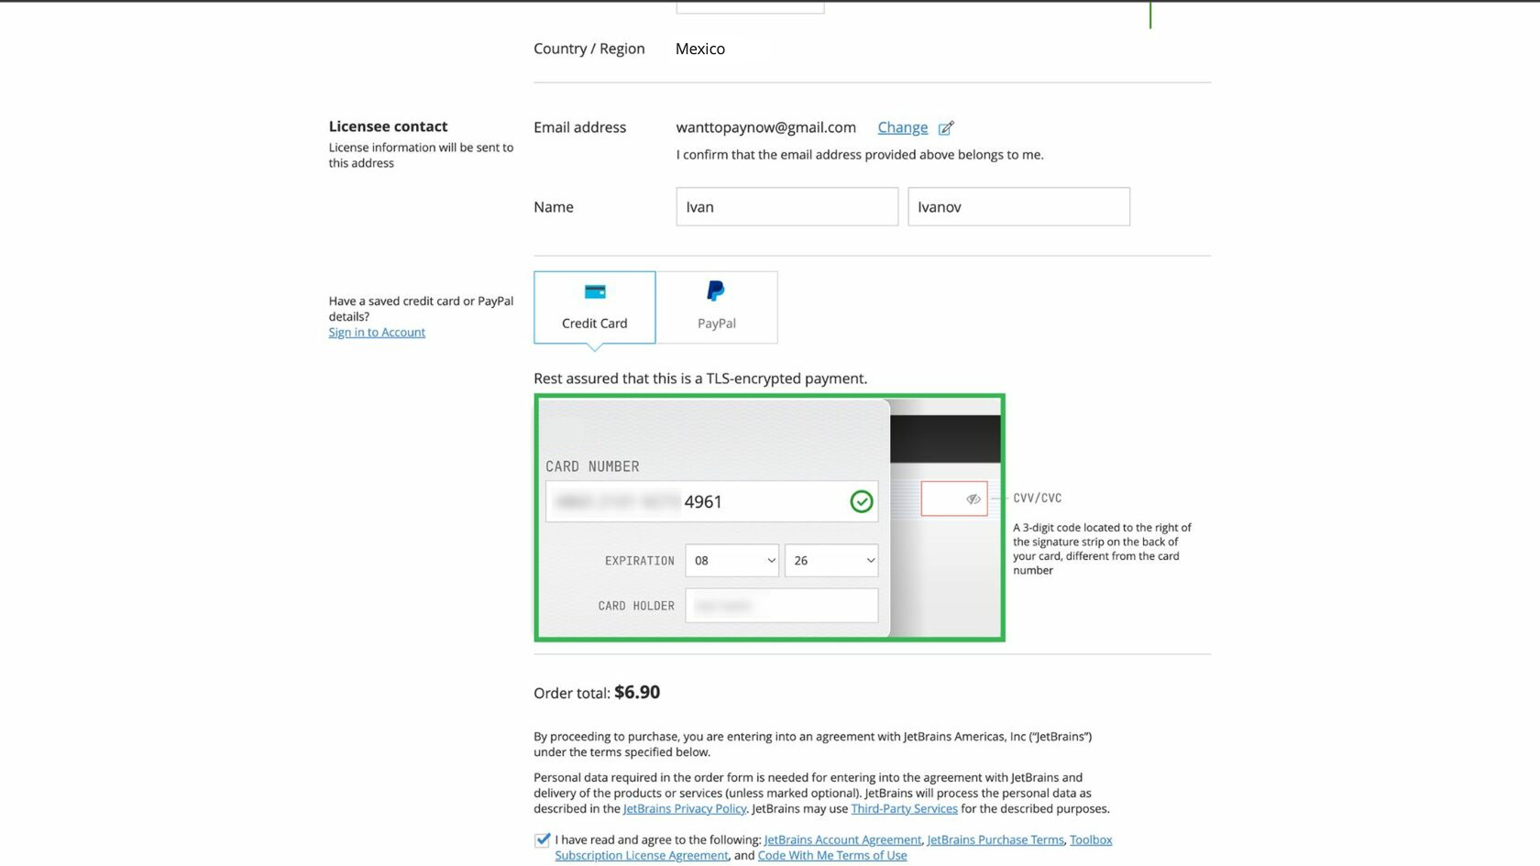Image resolution: width=1540 pixels, height=866 pixels.
Task: Click the card number input field
Action: pos(711,501)
